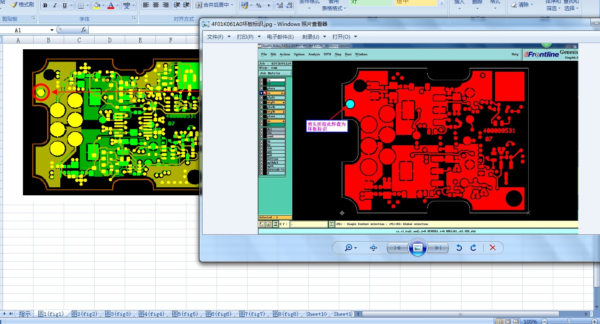Screen dimensions: 600x324
Task: Switch to Normal view in status bar
Action: (x=501, y=322)
